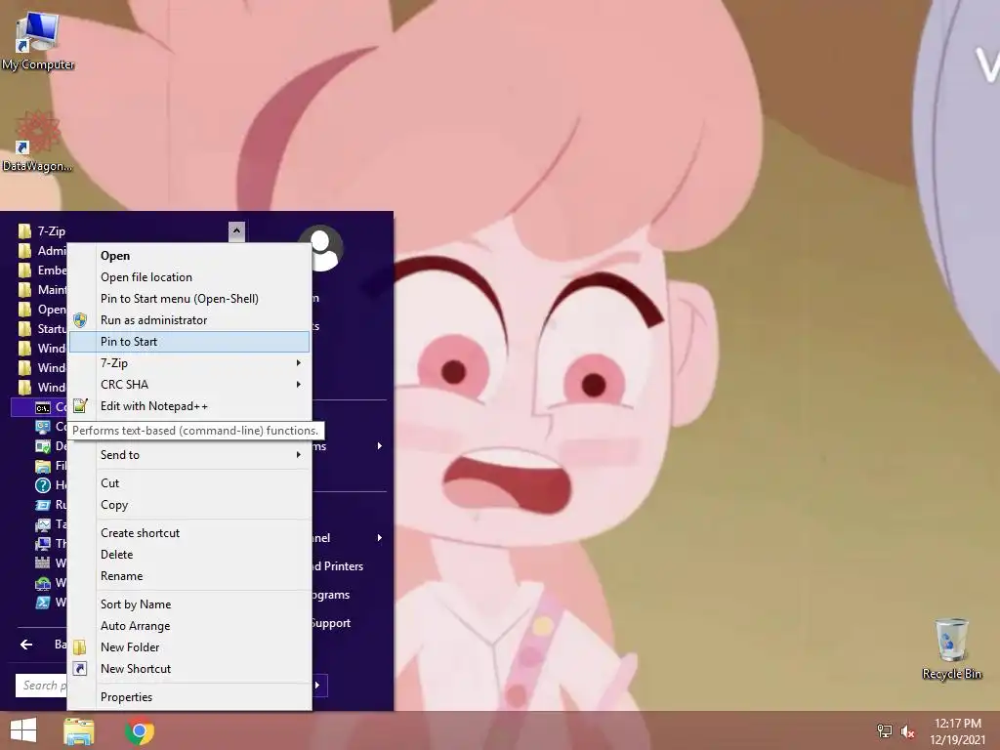
Task: Open File Explorer from the taskbar
Action: [79, 730]
